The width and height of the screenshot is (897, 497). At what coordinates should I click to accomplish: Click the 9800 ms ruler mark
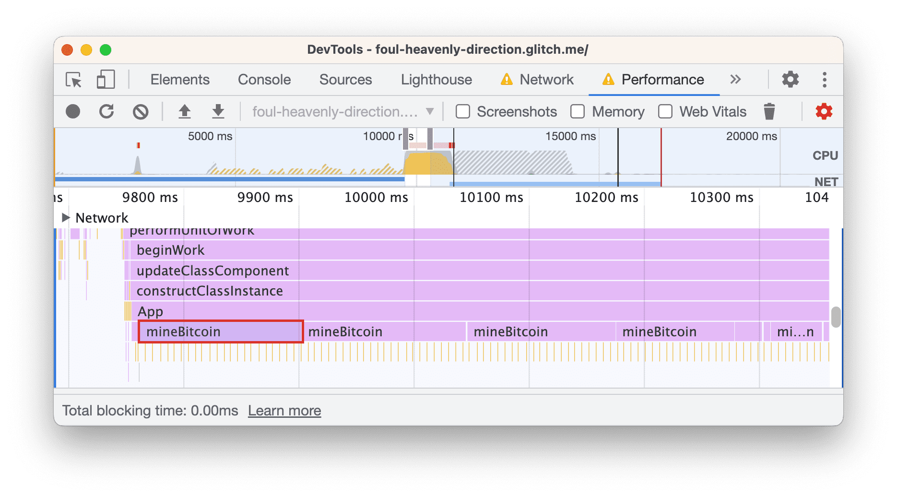[150, 197]
